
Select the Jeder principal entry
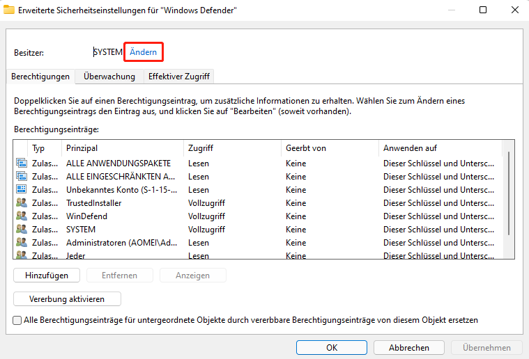pos(75,255)
